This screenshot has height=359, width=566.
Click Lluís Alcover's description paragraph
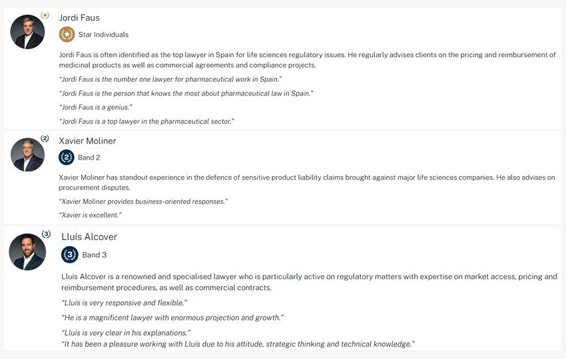(309, 282)
